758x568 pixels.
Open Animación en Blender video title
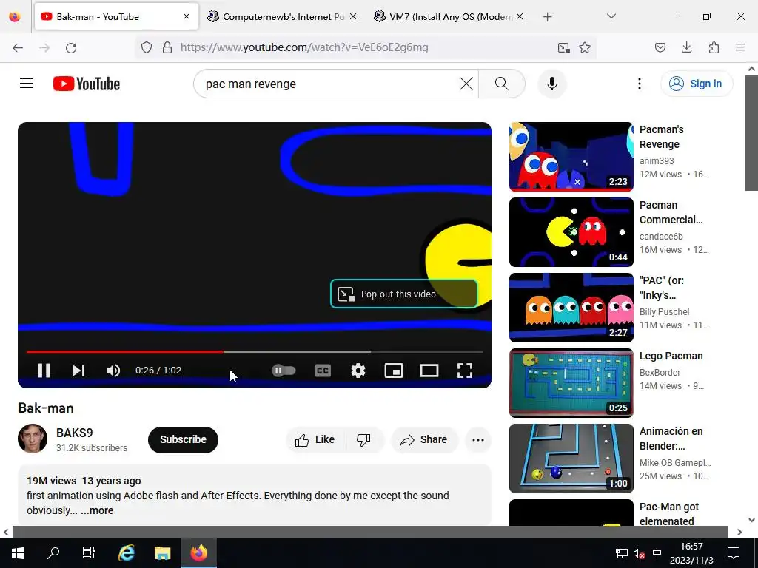671,439
